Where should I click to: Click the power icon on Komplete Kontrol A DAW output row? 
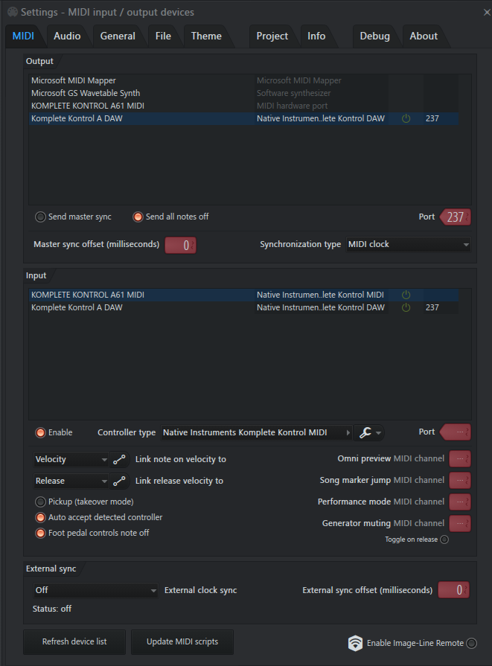tap(406, 118)
